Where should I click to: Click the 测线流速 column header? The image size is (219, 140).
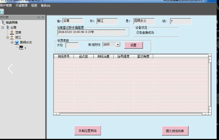pyautogui.click(x=104, y=56)
